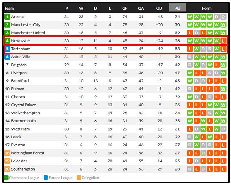Image resolution: width=231 pixels, height=185 pixels.
Task: Click Newcastle's last form result L icon
Action: coord(223,41)
